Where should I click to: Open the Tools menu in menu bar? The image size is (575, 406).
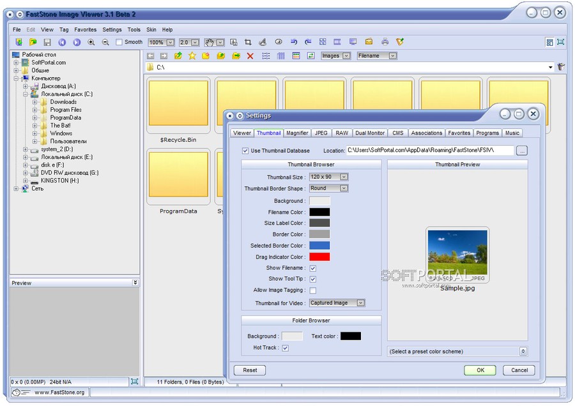(134, 29)
